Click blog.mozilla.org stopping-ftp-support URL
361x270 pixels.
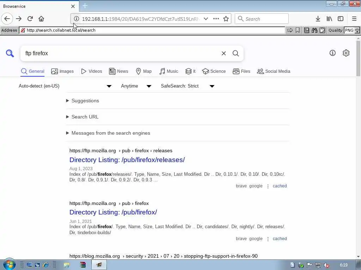[x=164, y=256]
